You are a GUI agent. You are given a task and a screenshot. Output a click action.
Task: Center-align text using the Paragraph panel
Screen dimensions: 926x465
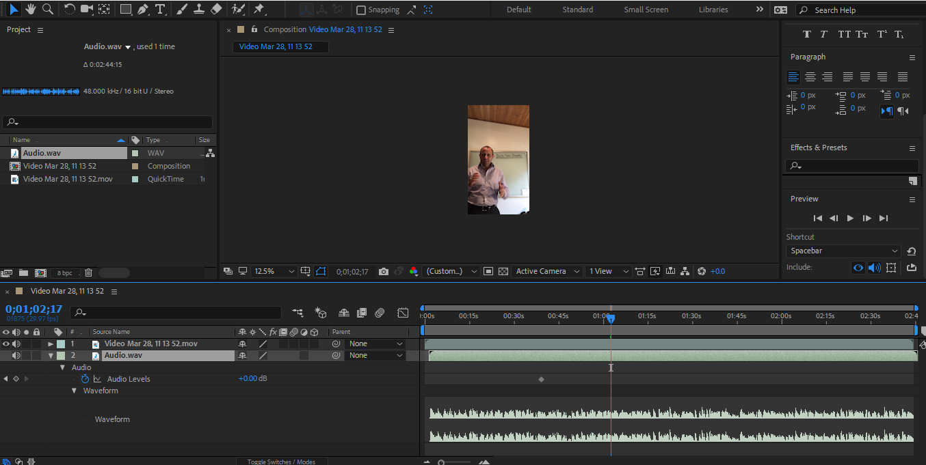810,76
